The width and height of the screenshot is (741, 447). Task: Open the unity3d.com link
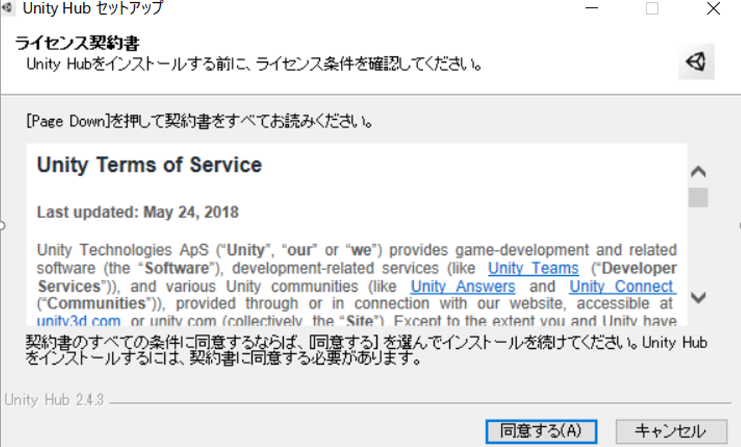pos(79,320)
